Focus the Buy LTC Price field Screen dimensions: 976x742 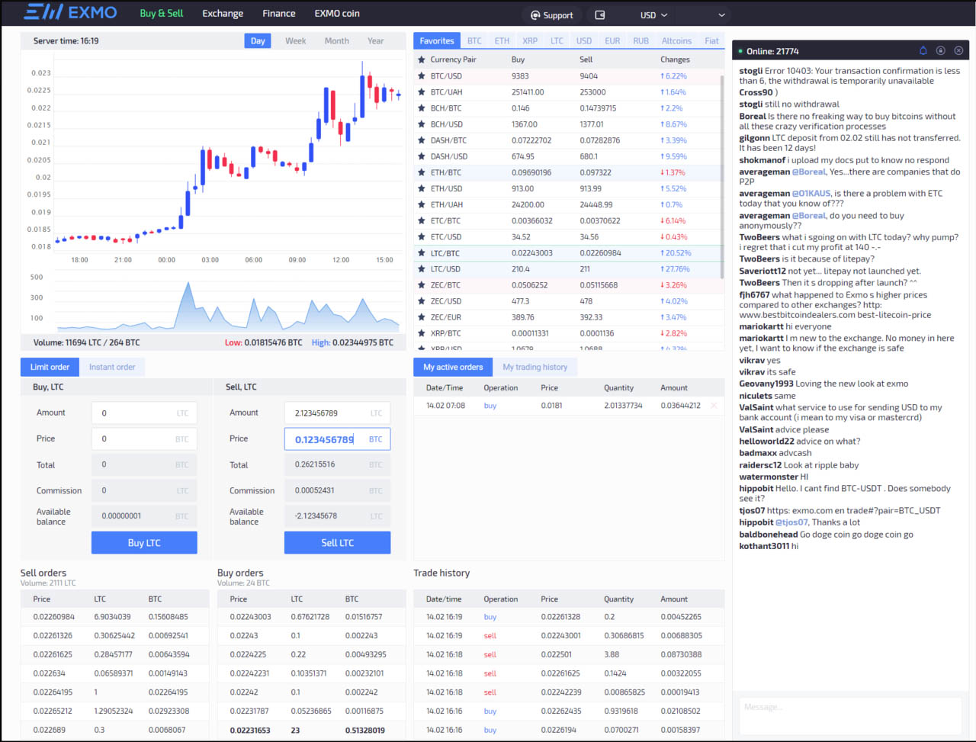tap(144, 438)
